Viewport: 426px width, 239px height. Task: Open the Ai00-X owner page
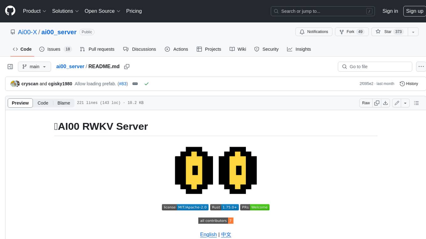pyautogui.click(x=27, y=32)
